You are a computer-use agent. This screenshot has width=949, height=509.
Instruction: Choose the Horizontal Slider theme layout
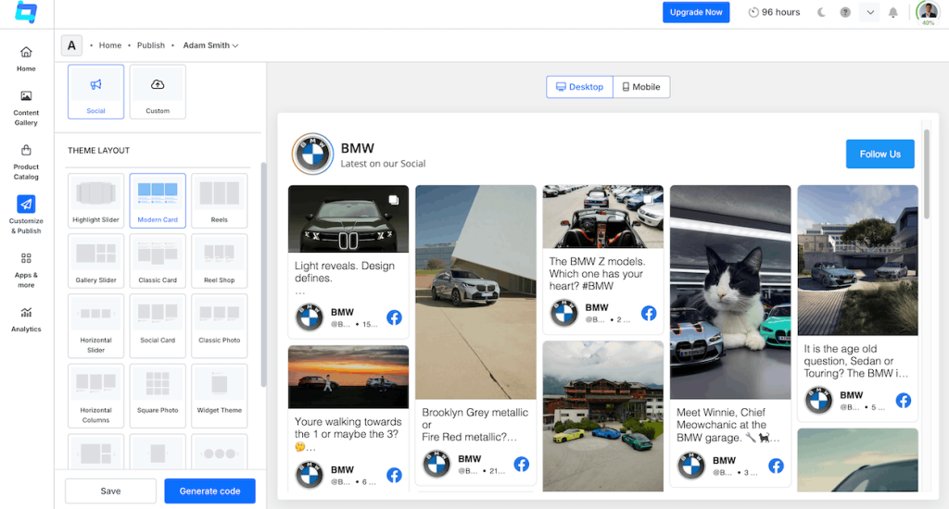(x=95, y=326)
